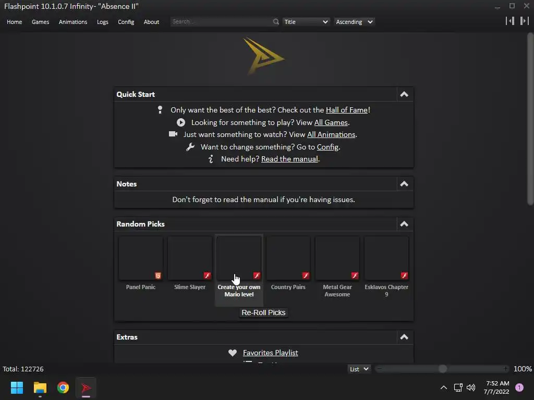This screenshot has width=534, height=400.
Task: Open the Hall of Fame link
Action: [x=347, y=110]
